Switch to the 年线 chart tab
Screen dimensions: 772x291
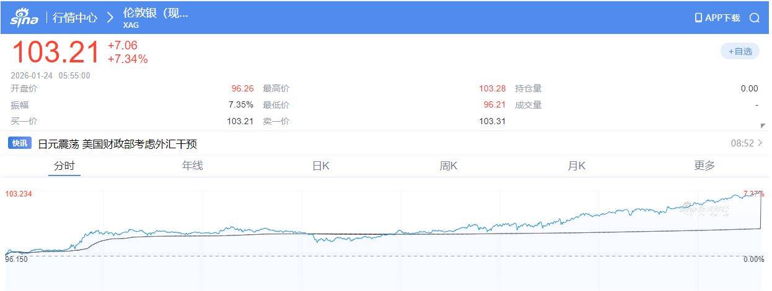[x=192, y=166]
